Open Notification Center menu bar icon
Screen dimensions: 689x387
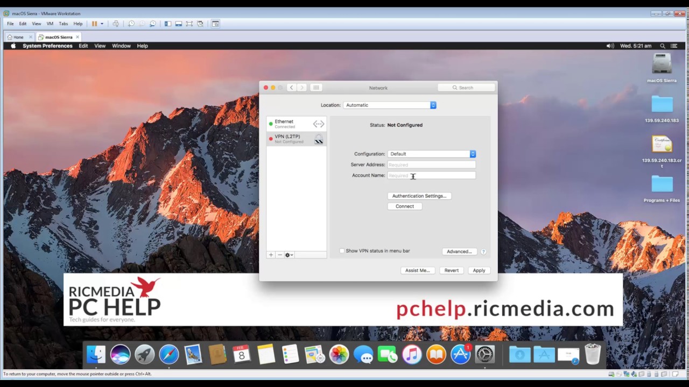click(x=673, y=46)
